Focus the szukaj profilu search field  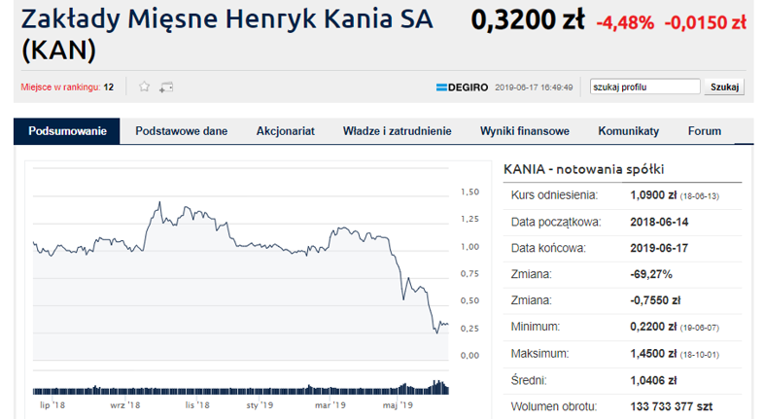[645, 87]
